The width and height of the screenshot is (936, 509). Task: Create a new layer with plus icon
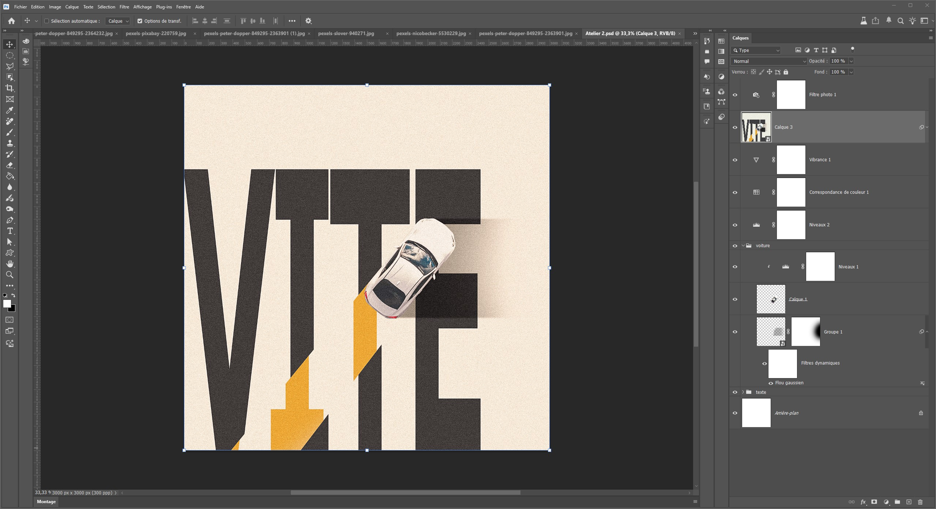[909, 502]
